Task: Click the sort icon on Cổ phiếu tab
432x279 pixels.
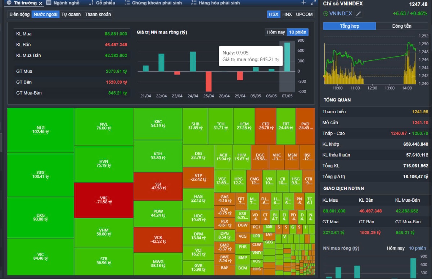Action: [91, 3]
